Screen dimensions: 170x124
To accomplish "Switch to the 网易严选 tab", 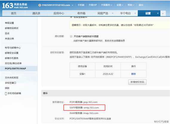I will coord(103,13).
